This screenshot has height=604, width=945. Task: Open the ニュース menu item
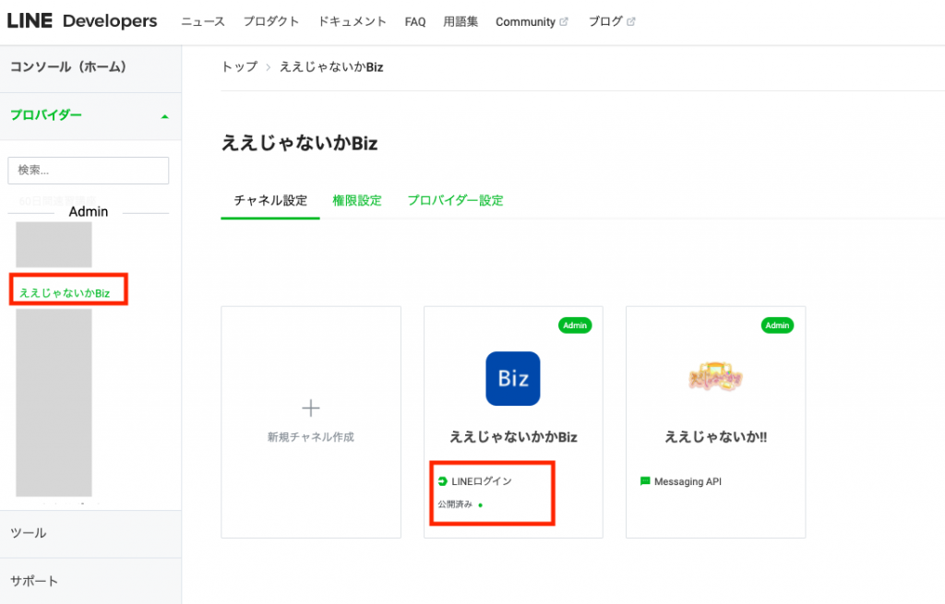coord(203,22)
